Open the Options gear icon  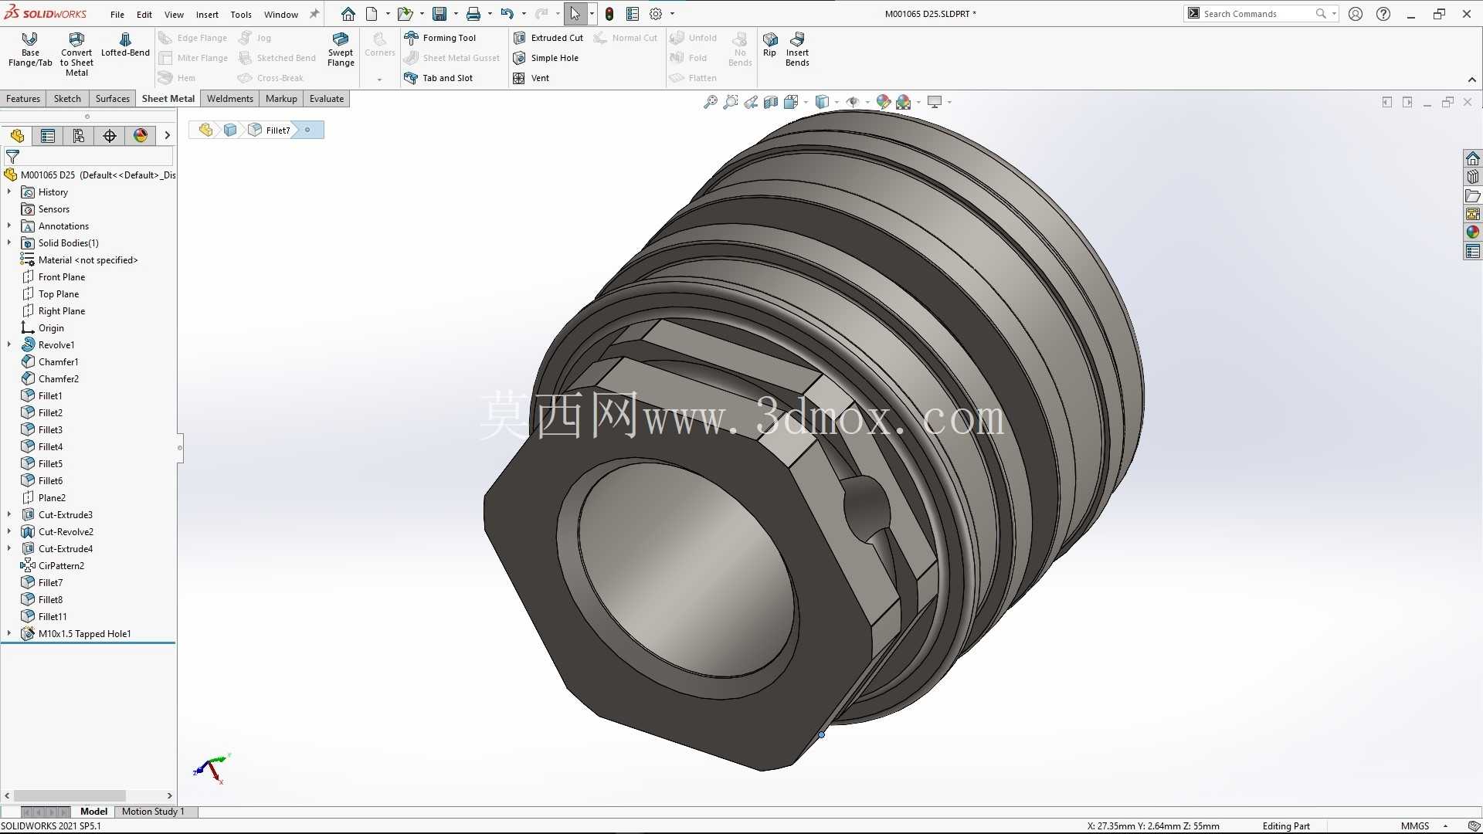[656, 14]
